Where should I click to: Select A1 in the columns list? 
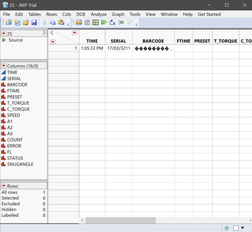pyautogui.click(x=10, y=121)
